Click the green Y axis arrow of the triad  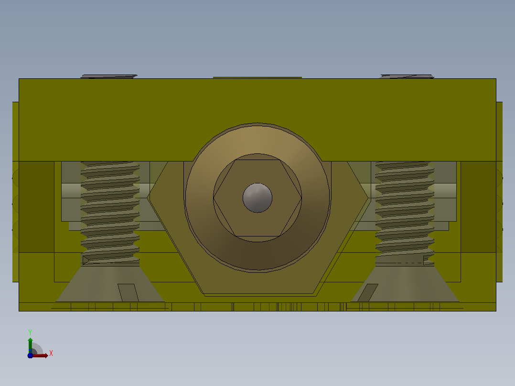tap(30, 345)
